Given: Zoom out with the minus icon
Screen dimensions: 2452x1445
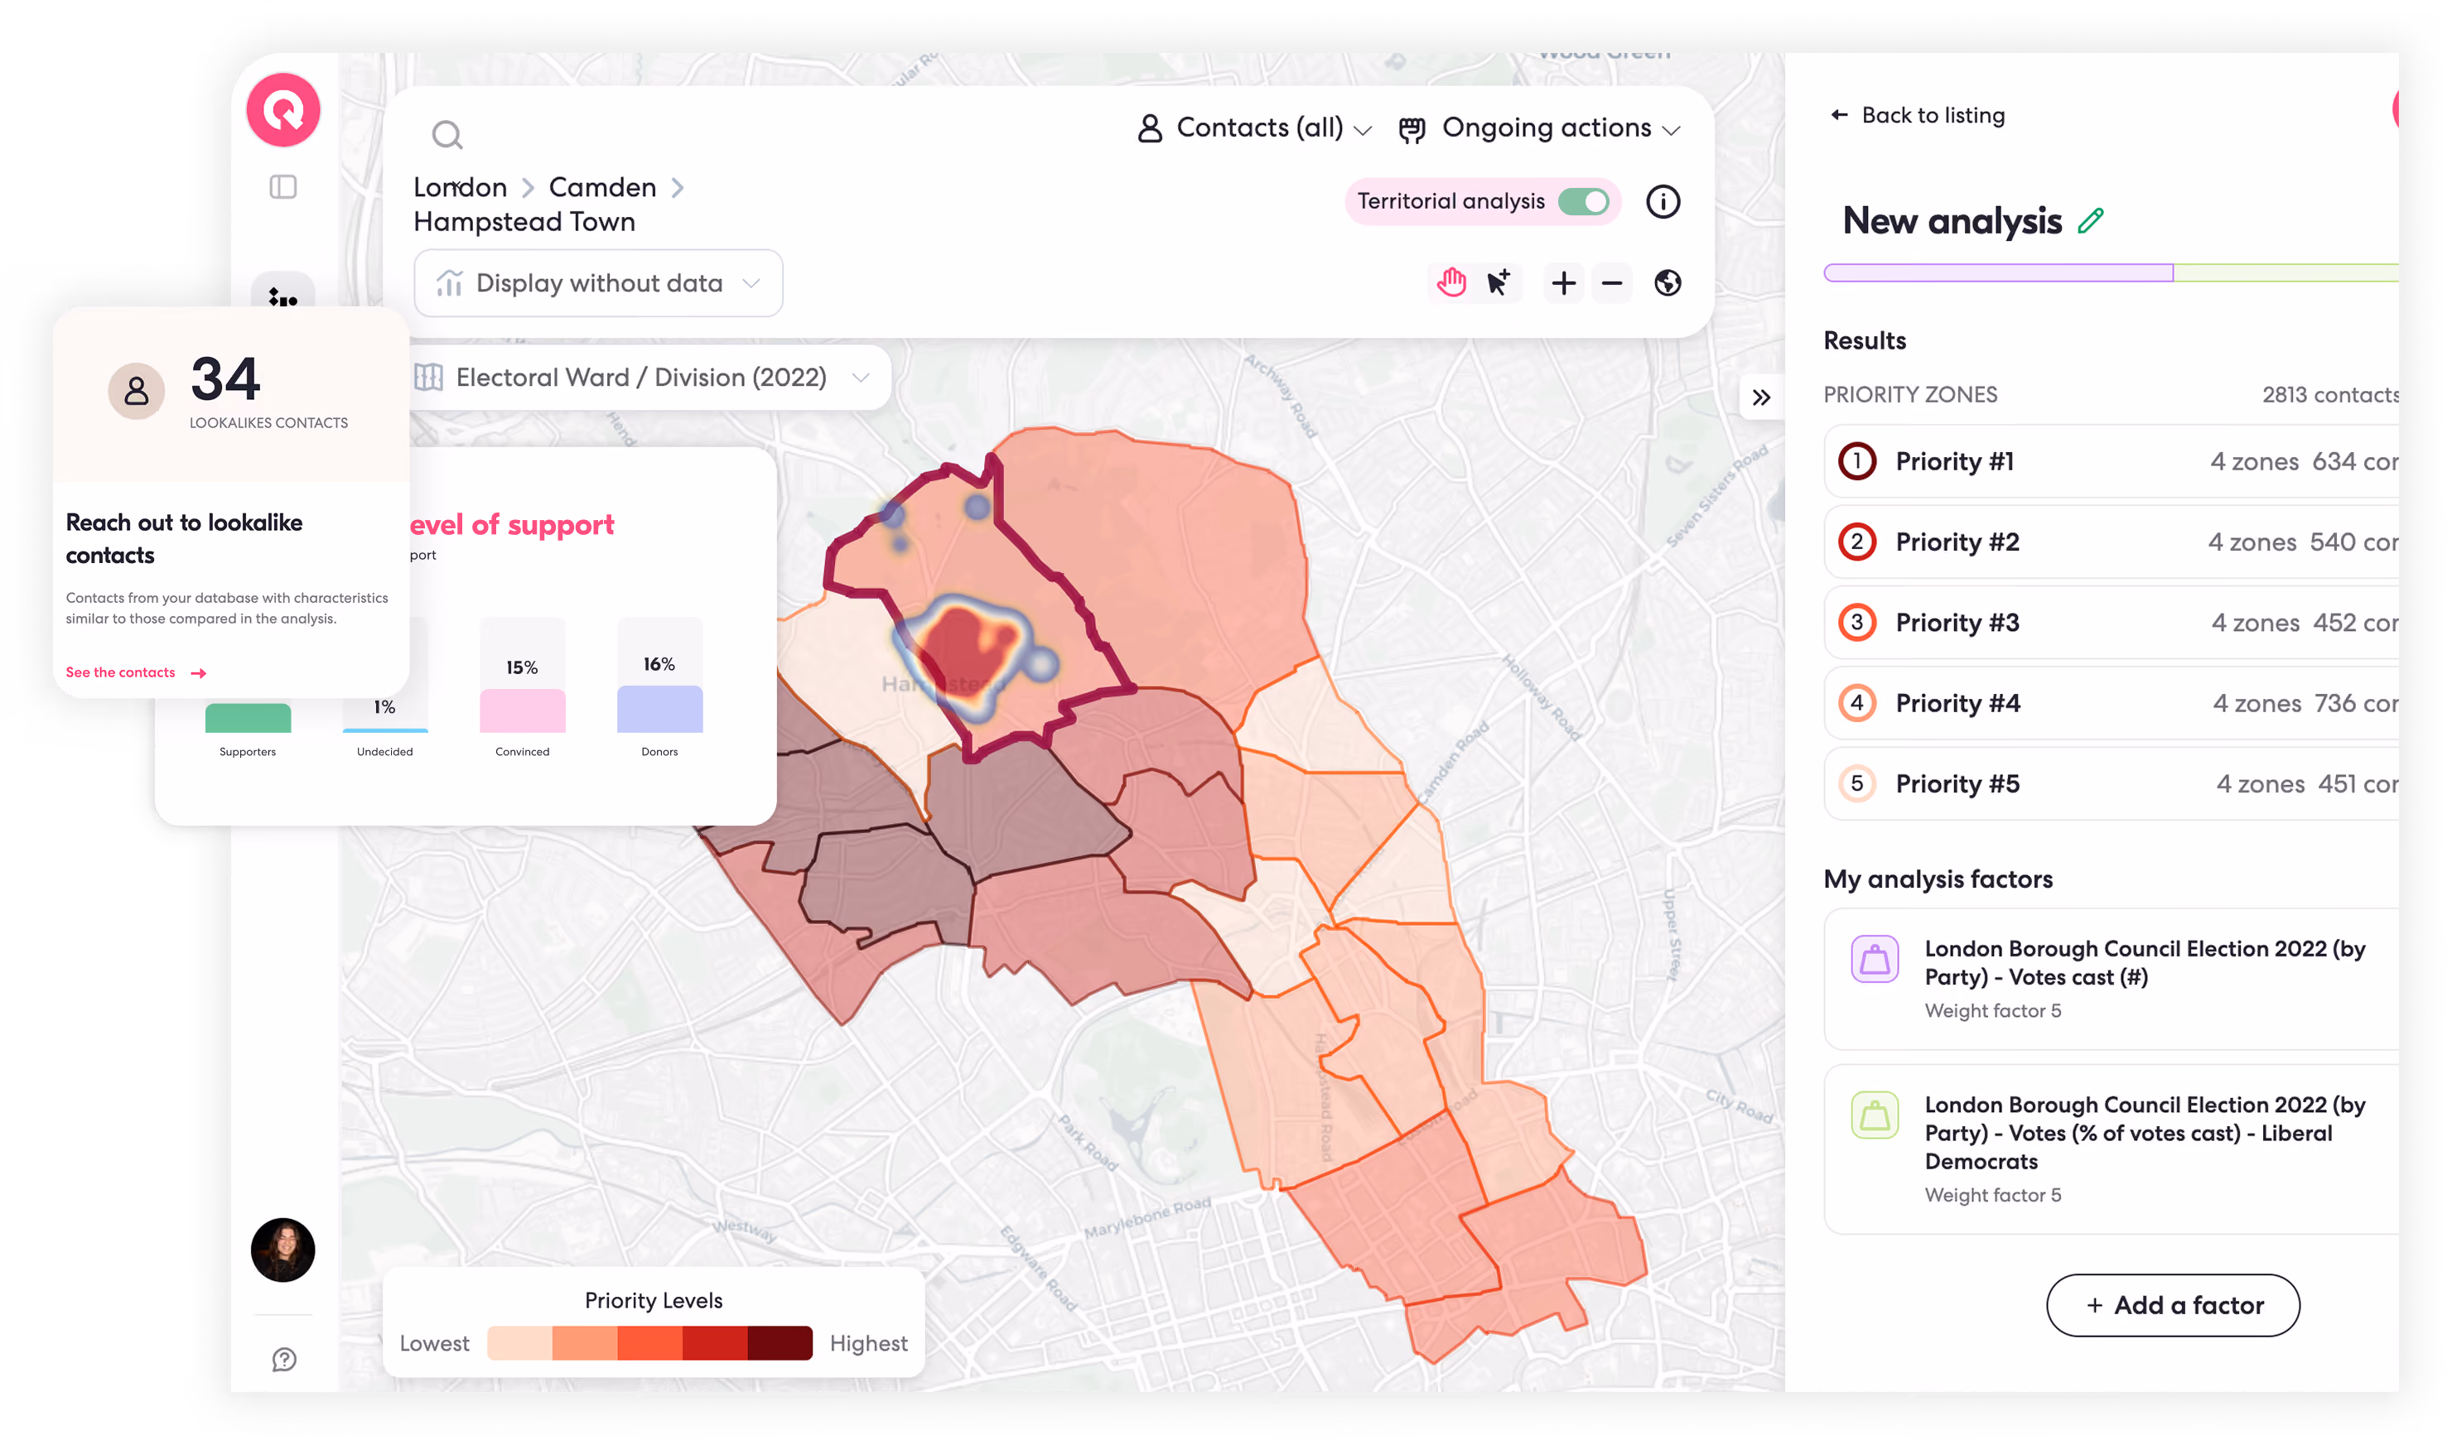Looking at the screenshot, I should click(1612, 282).
